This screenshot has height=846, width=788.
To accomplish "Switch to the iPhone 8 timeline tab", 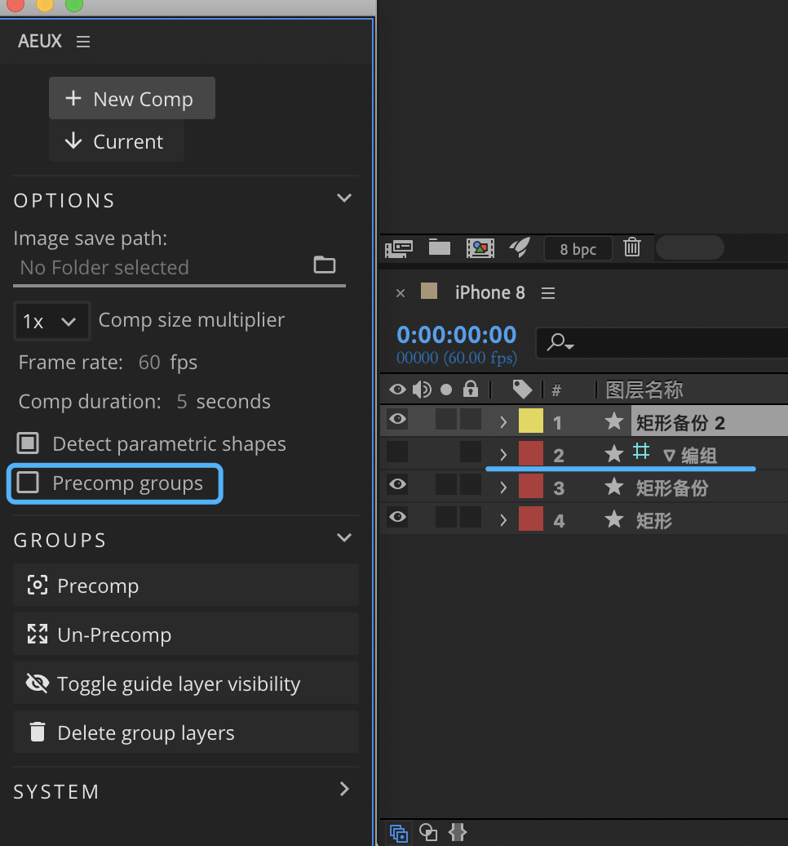I will 489,292.
